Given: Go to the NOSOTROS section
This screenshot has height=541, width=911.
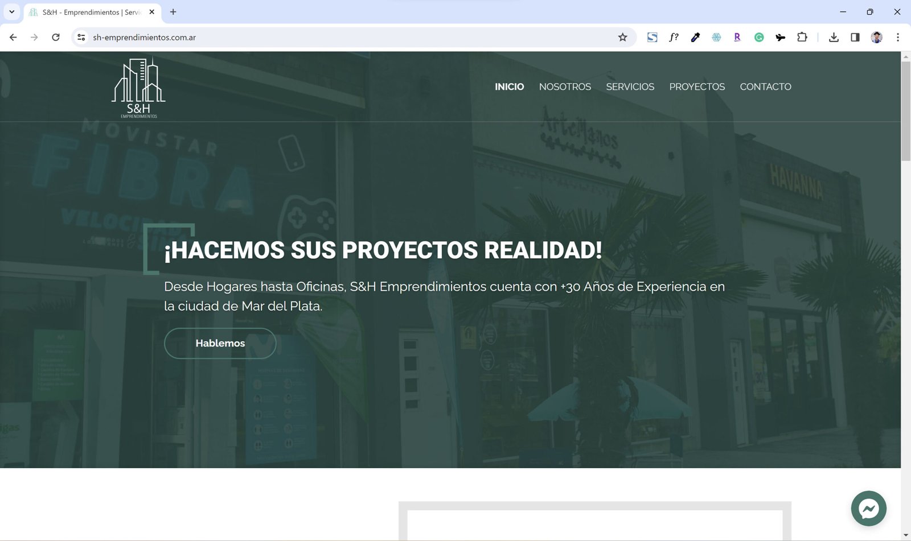Looking at the screenshot, I should click(565, 87).
